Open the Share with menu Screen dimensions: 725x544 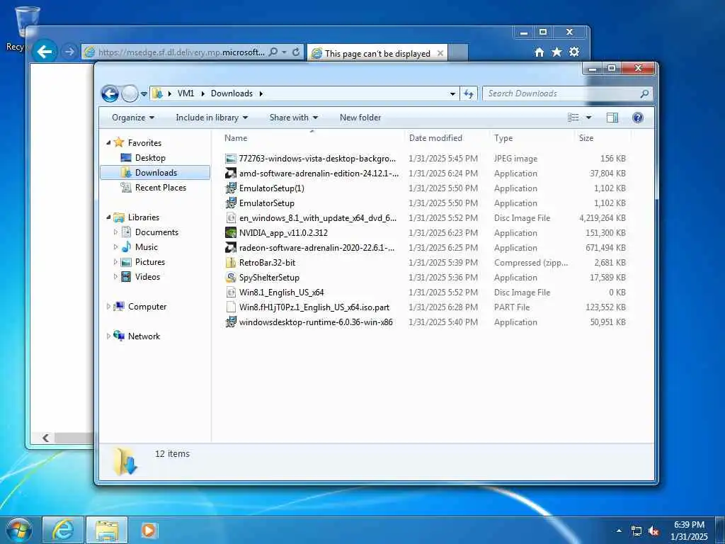point(294,118)
